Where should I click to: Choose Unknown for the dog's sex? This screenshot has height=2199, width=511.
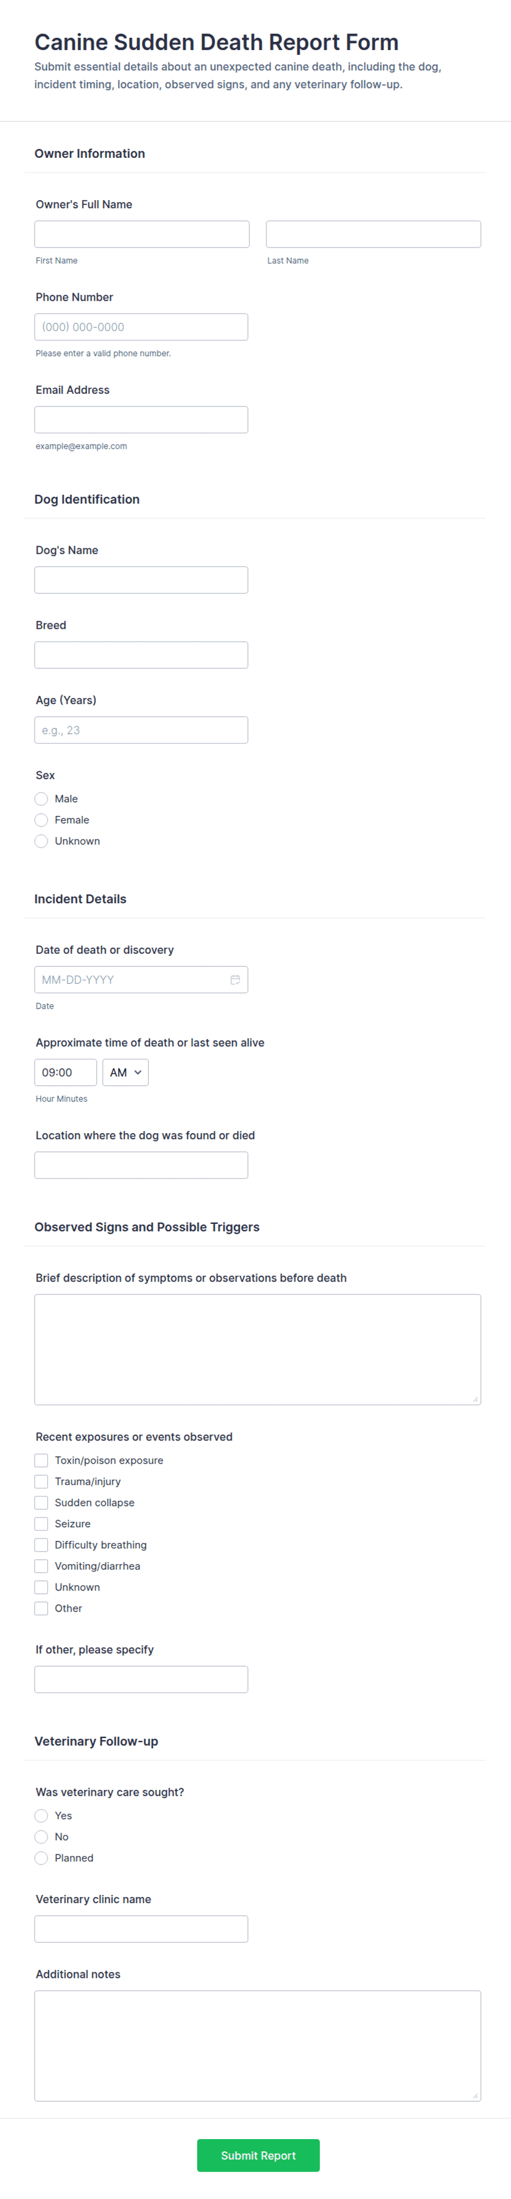pyautogui.click(x=41, y=841)
